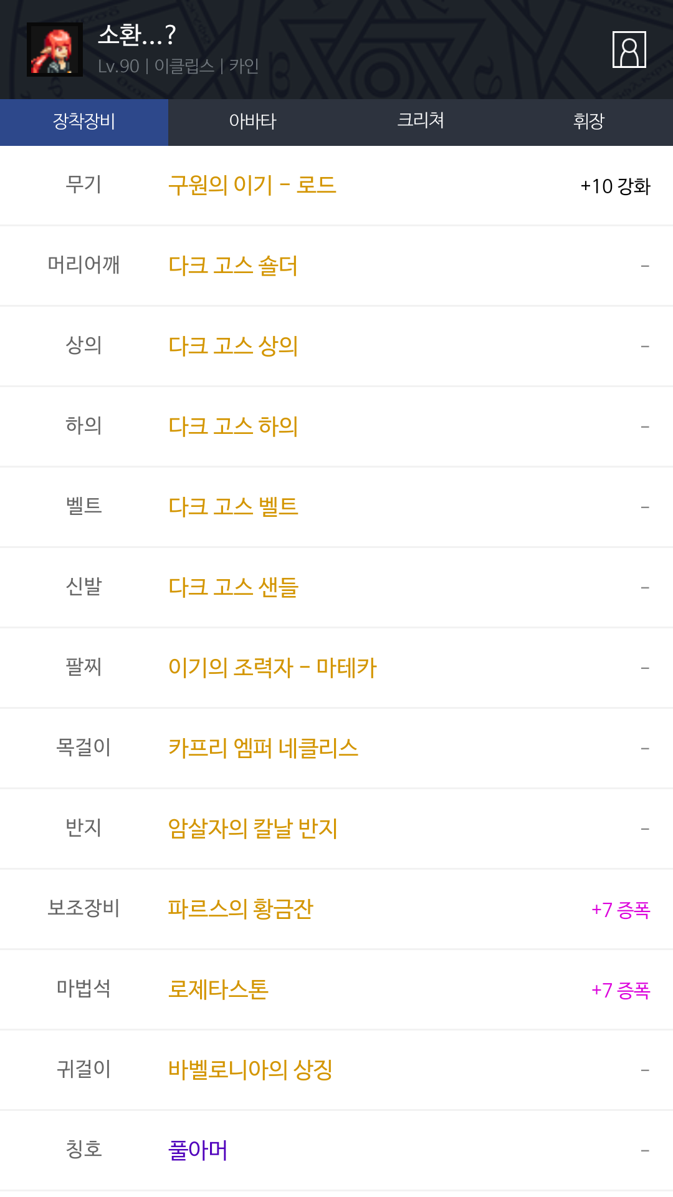The height and width of the screenshot is (1197, 673).
Task: Open 파르스의 황금잔 sub-equipment item
Action: click(240, 909)
